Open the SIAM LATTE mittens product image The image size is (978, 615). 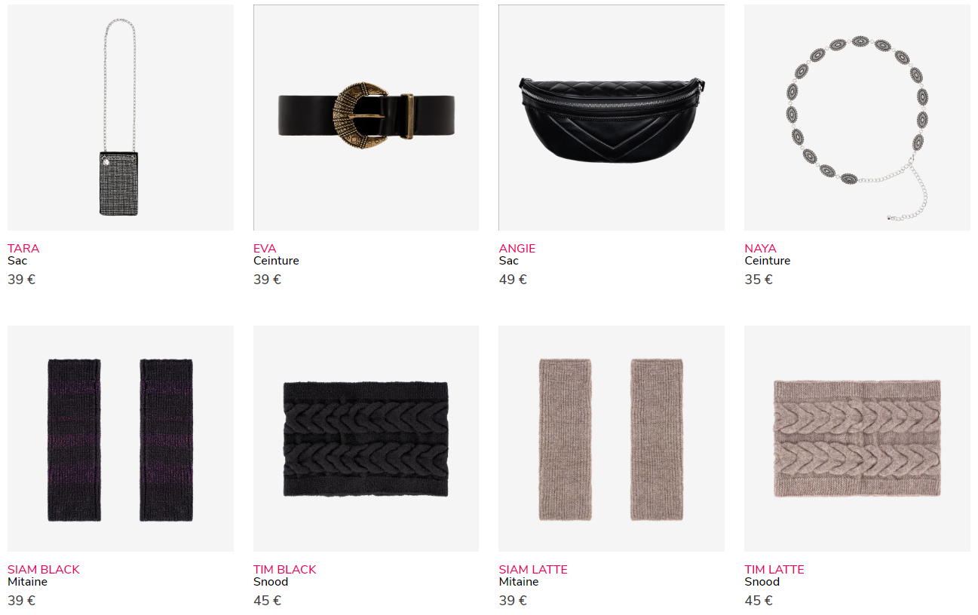pyautogui.click(x=612, y=439)
